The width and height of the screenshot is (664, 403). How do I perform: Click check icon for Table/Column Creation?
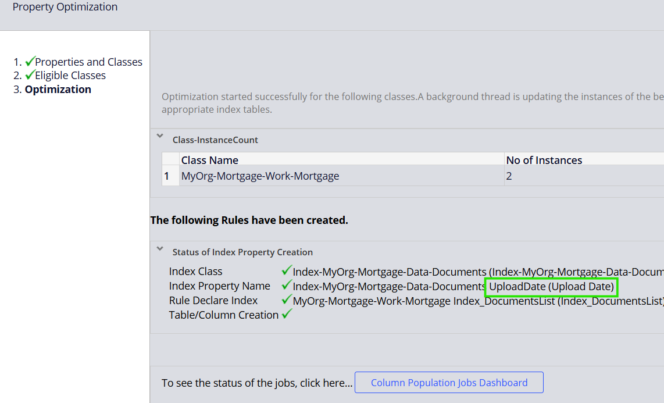286,315
